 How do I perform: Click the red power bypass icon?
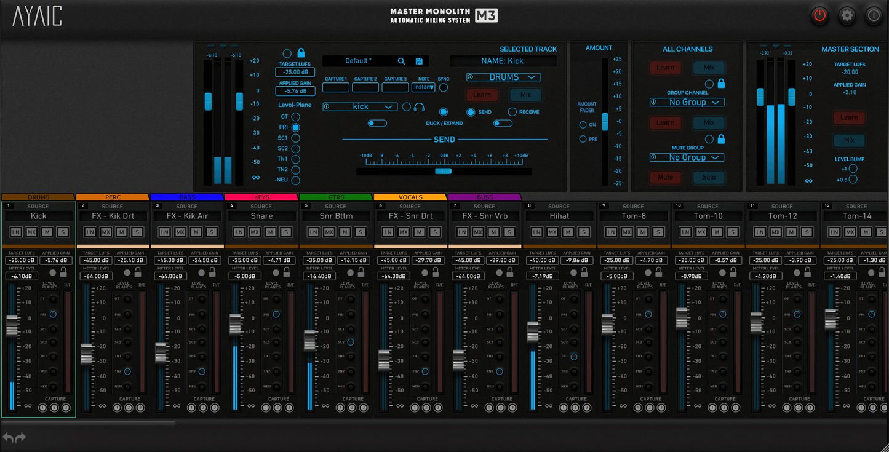(819, 15)
